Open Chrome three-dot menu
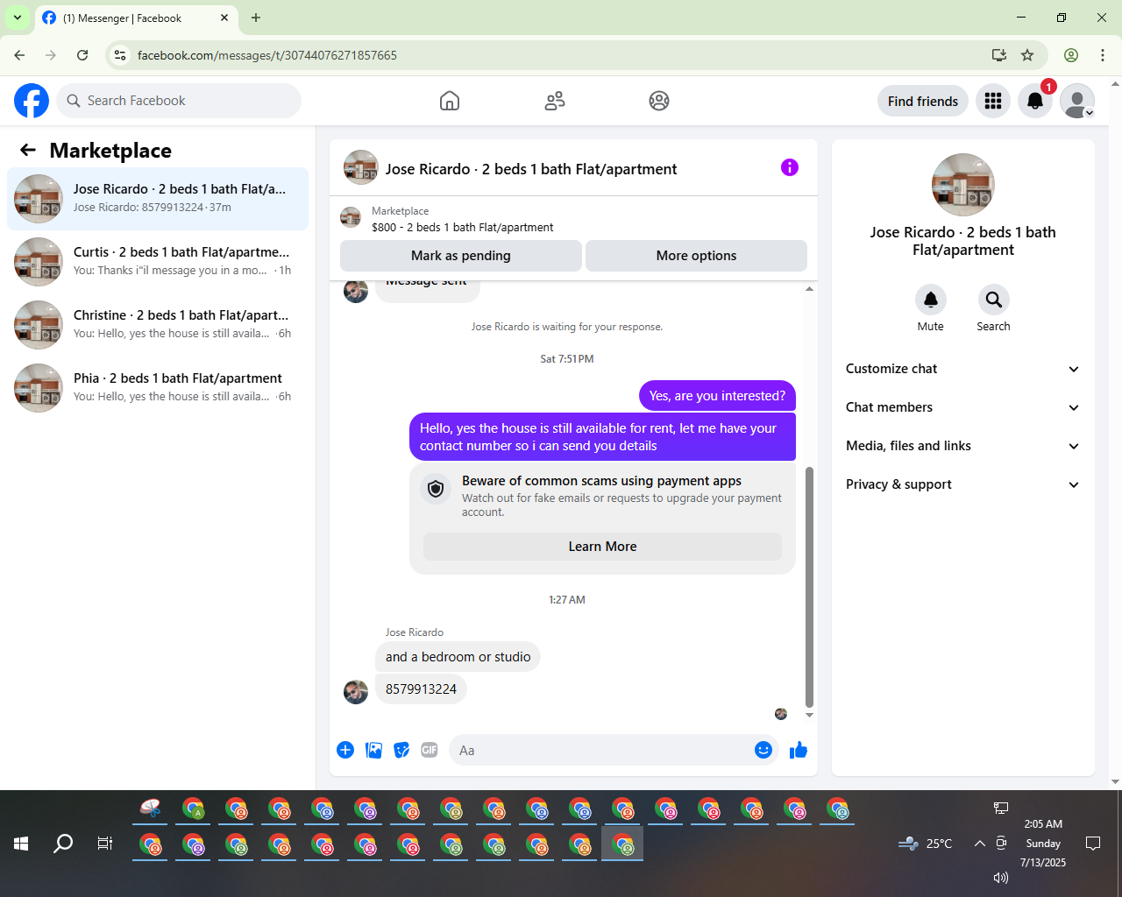This screenshot has height=897, width=1122. pyautogui.click(x=1103, y=55)
